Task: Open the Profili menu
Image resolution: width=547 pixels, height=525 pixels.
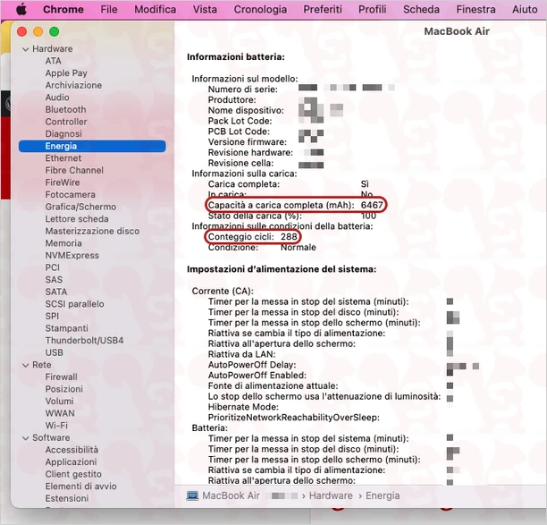Action: (372, 10)
